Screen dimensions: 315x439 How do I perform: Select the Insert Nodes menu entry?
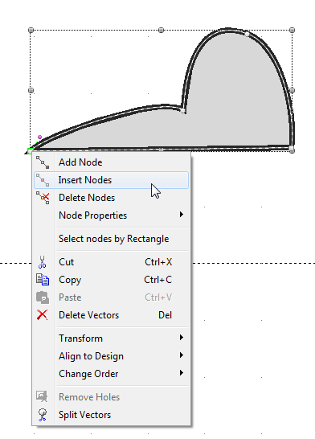pyautogui.click(x=111, y=180)
